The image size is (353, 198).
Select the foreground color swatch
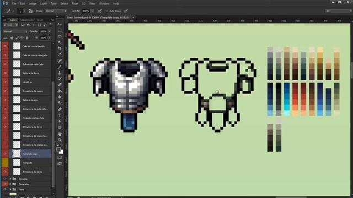point(58,149)
